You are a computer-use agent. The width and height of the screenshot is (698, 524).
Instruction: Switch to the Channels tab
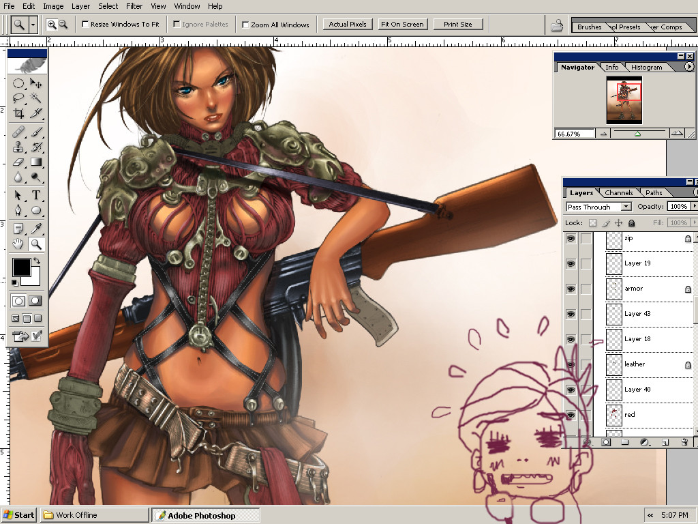(619, 192)
